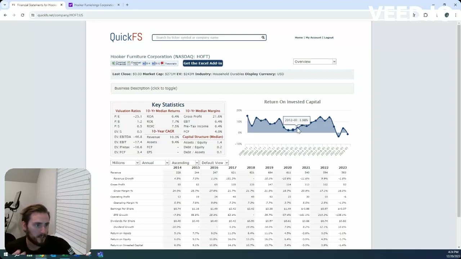Click the Return on Equity row label
Viewport: 461px width, 259px height.
point(121,239)
